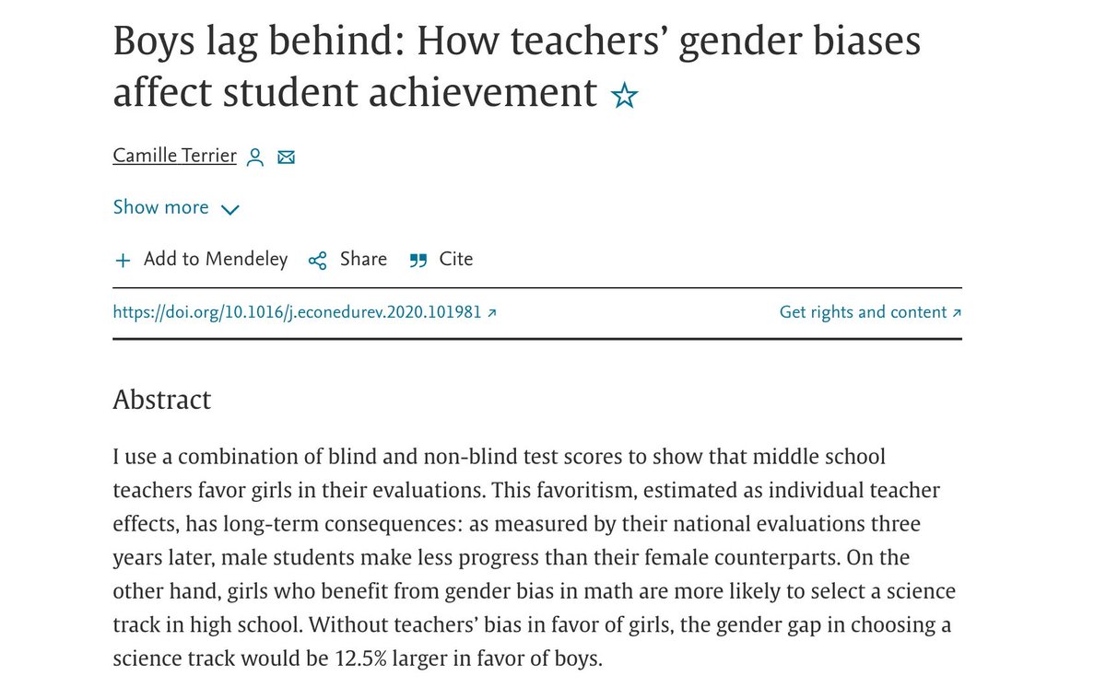This screenshot has height=687, width=1106.
Task: Click the quotation marks Cite icon
Action: click(418, 261)
